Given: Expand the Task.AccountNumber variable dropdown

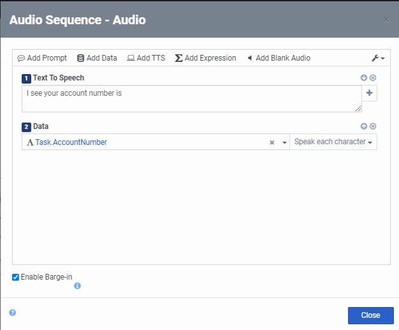Looking at the screenshot, I should [284, 142].
